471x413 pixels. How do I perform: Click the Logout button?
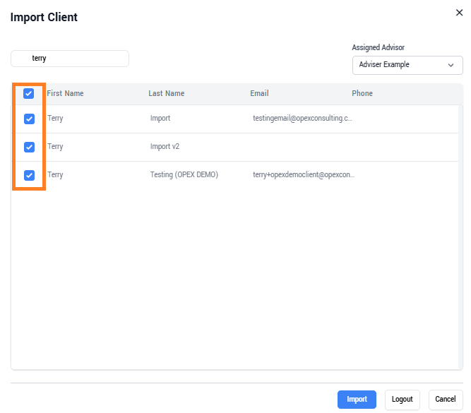(x=402, y=399)
